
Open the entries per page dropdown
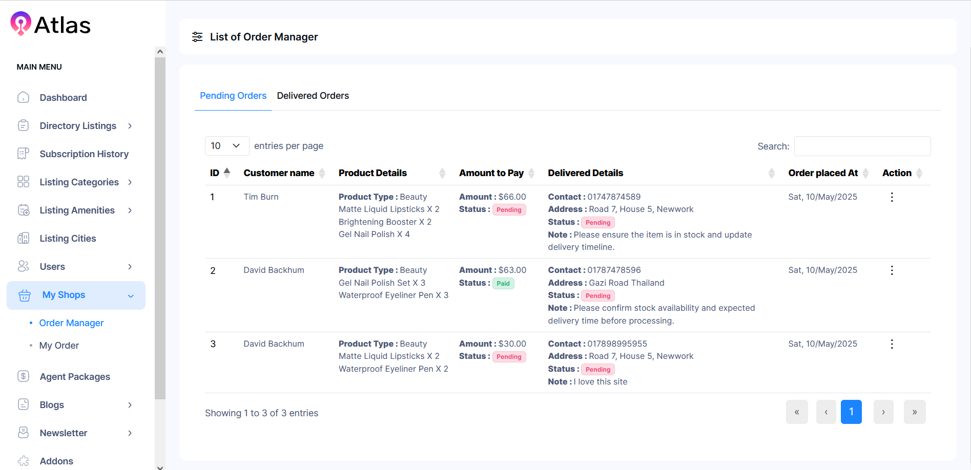[226, 146]
